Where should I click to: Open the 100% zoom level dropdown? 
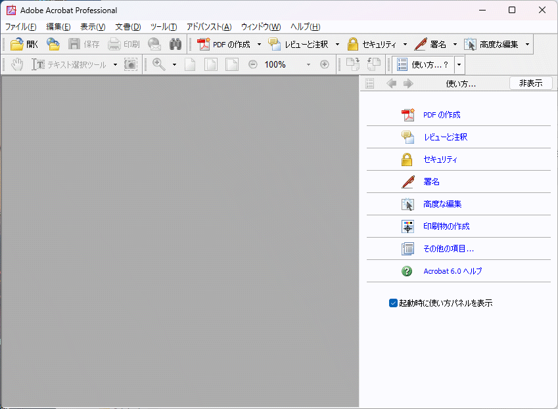point(308,64)
